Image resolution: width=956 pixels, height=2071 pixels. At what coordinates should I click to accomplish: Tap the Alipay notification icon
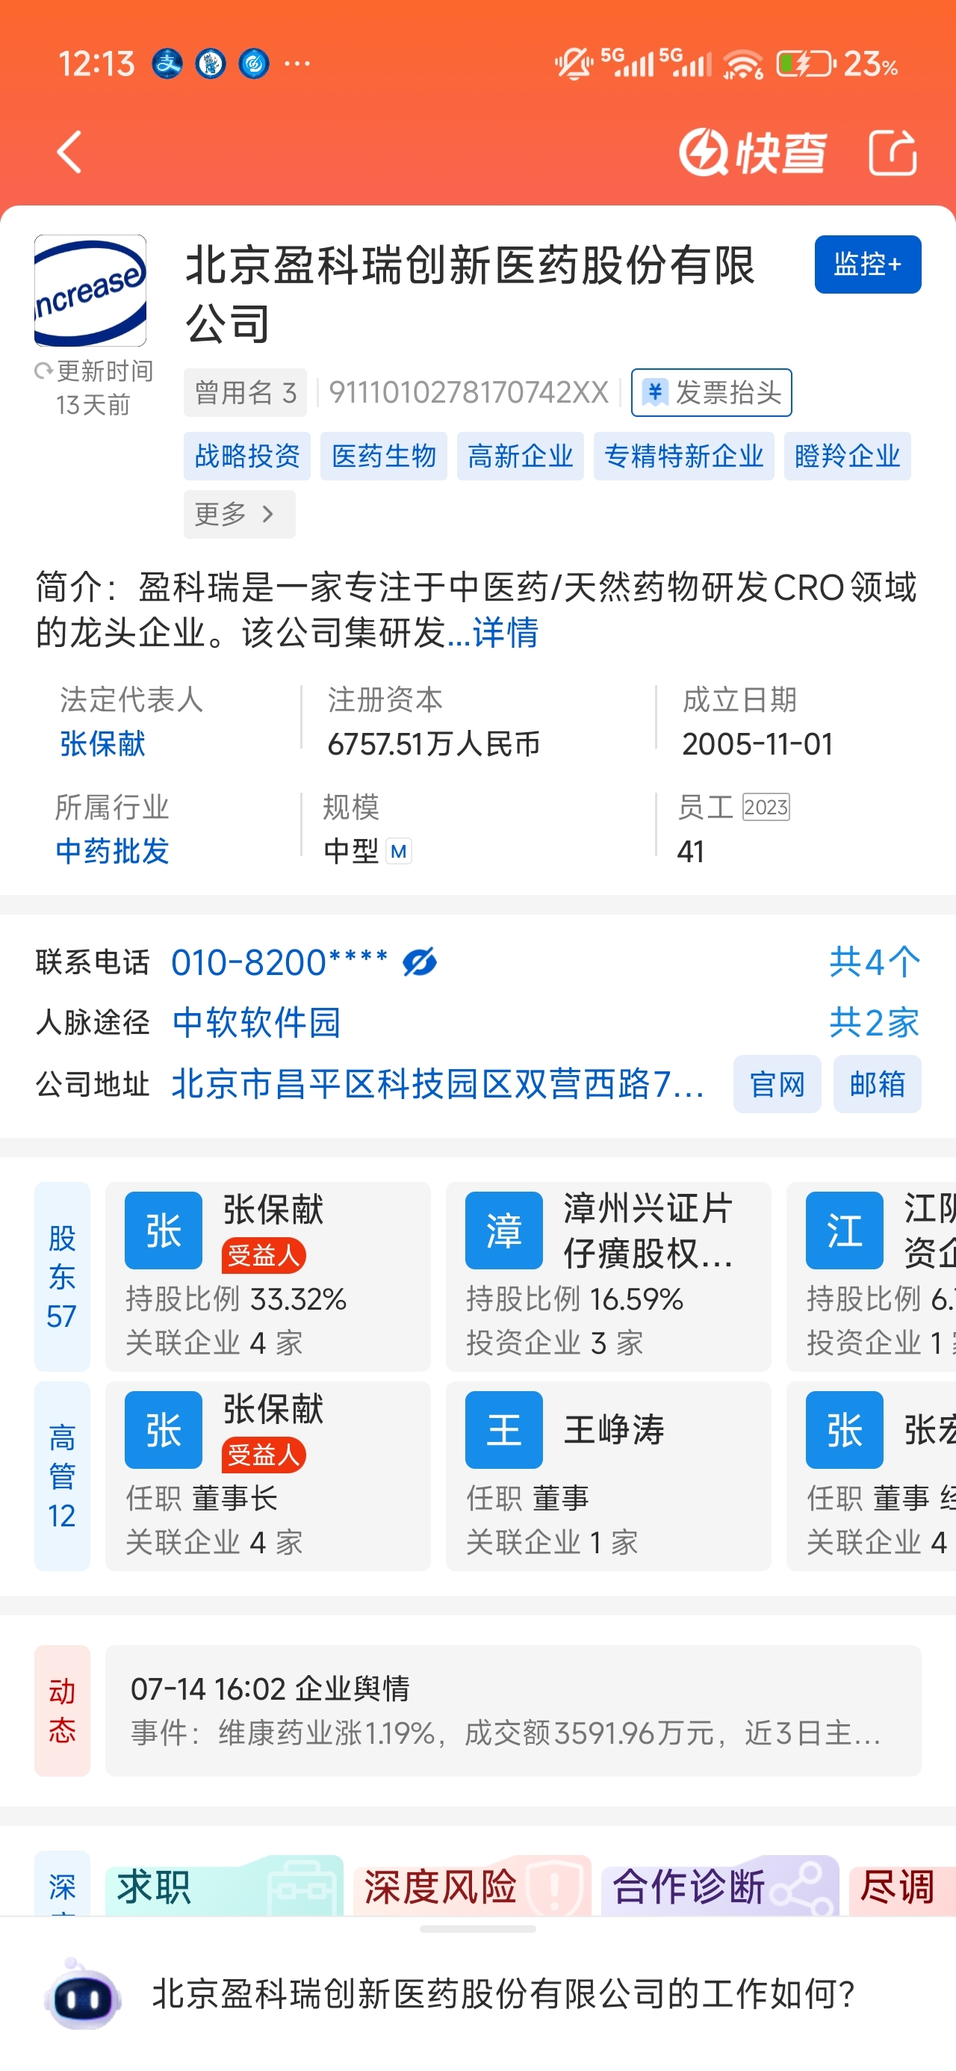pyautogui.click(x=167, y=64)
